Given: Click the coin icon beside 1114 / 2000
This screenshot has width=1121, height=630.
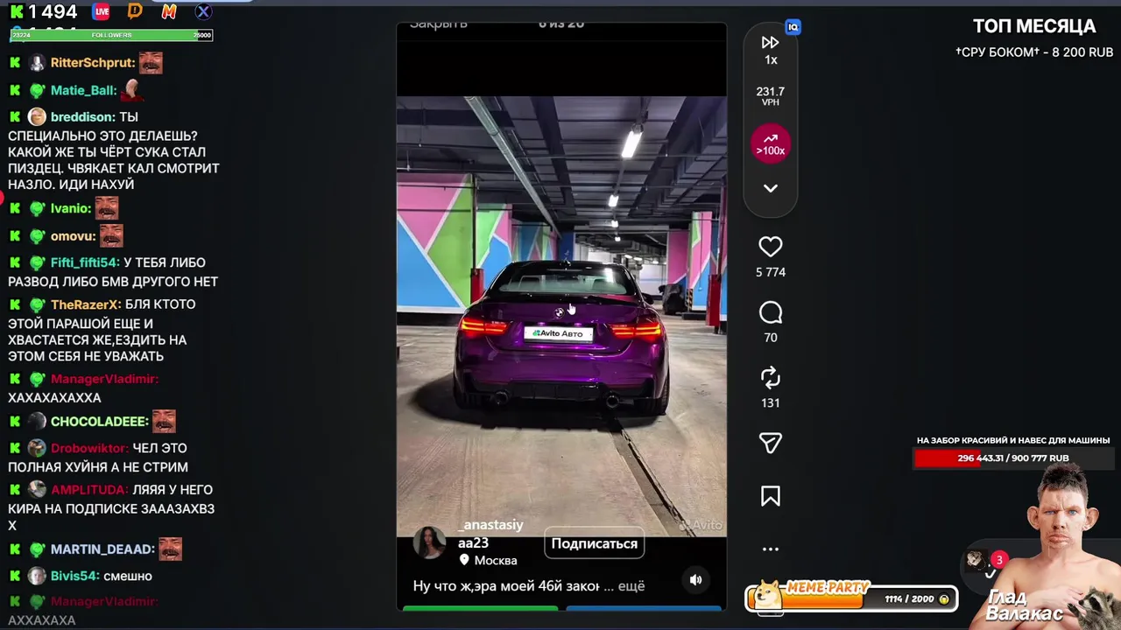Looking at the screenshot, I should 943,599.
